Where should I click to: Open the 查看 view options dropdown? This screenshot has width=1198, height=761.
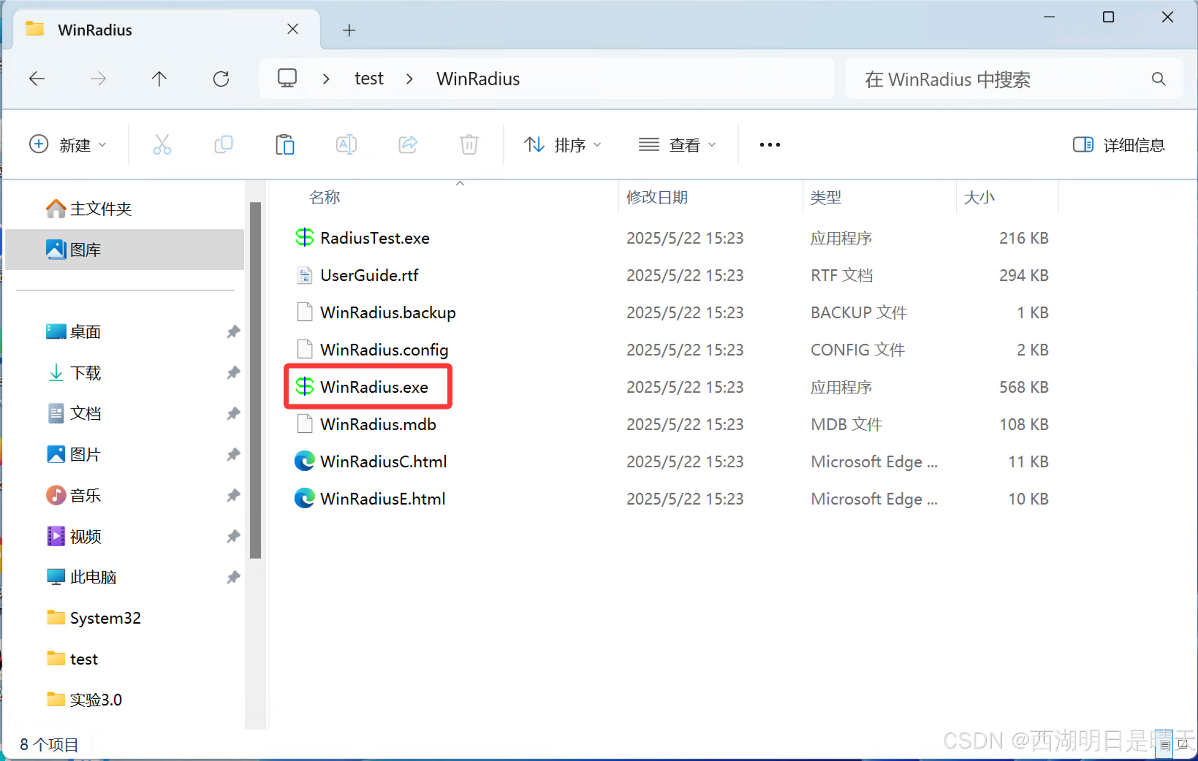pos(678,144)
